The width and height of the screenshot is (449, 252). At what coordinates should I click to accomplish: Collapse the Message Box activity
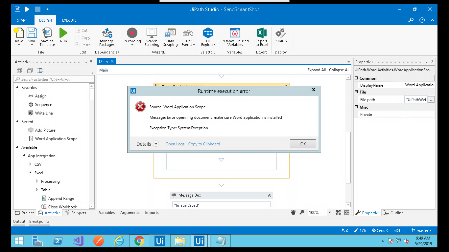click(x=270, y=196)
